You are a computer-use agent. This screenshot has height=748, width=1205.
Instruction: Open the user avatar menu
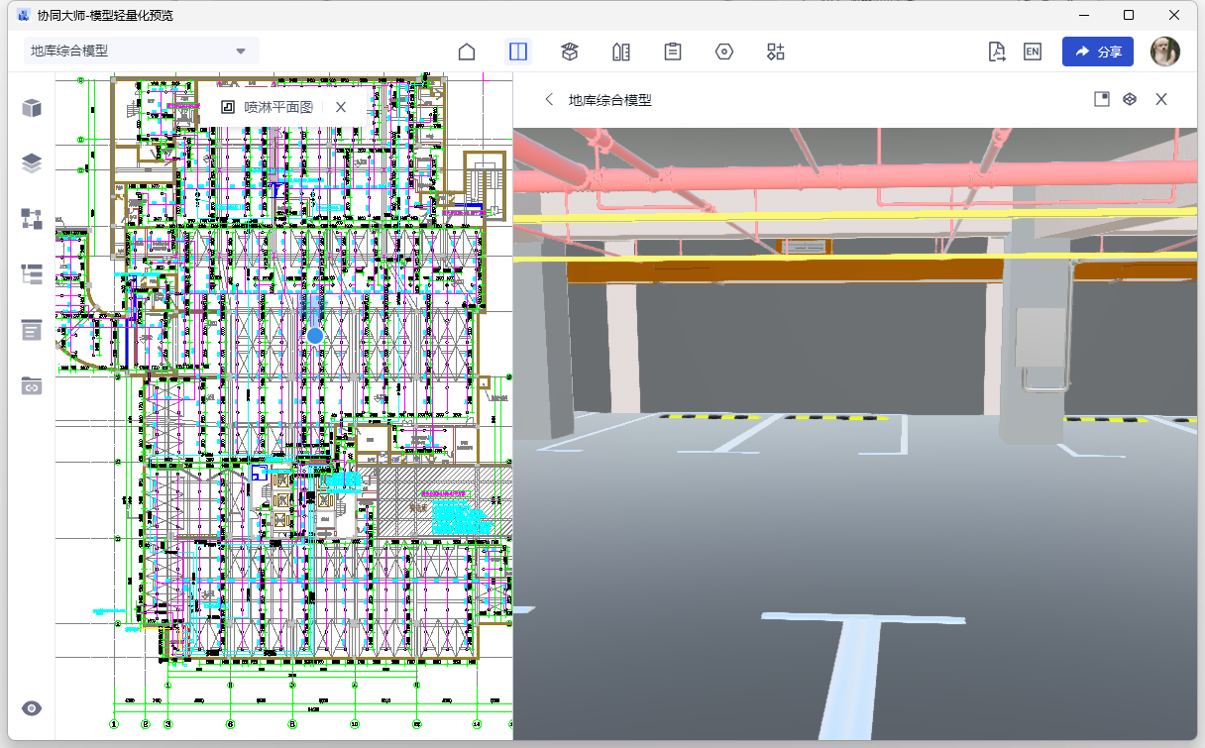(x=1165, y=52)
